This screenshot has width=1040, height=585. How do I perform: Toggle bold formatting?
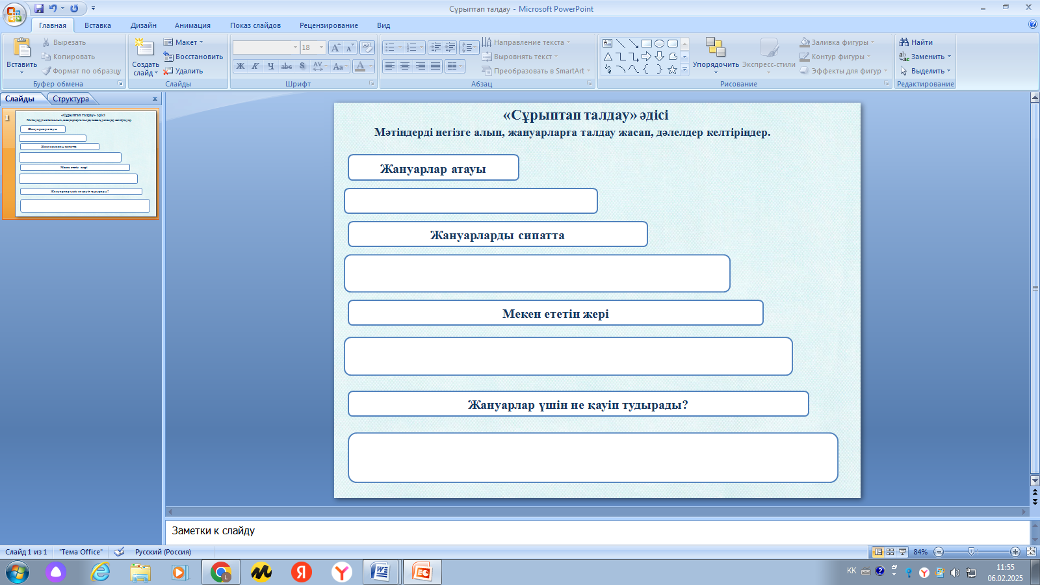click(x=240, y=66)
